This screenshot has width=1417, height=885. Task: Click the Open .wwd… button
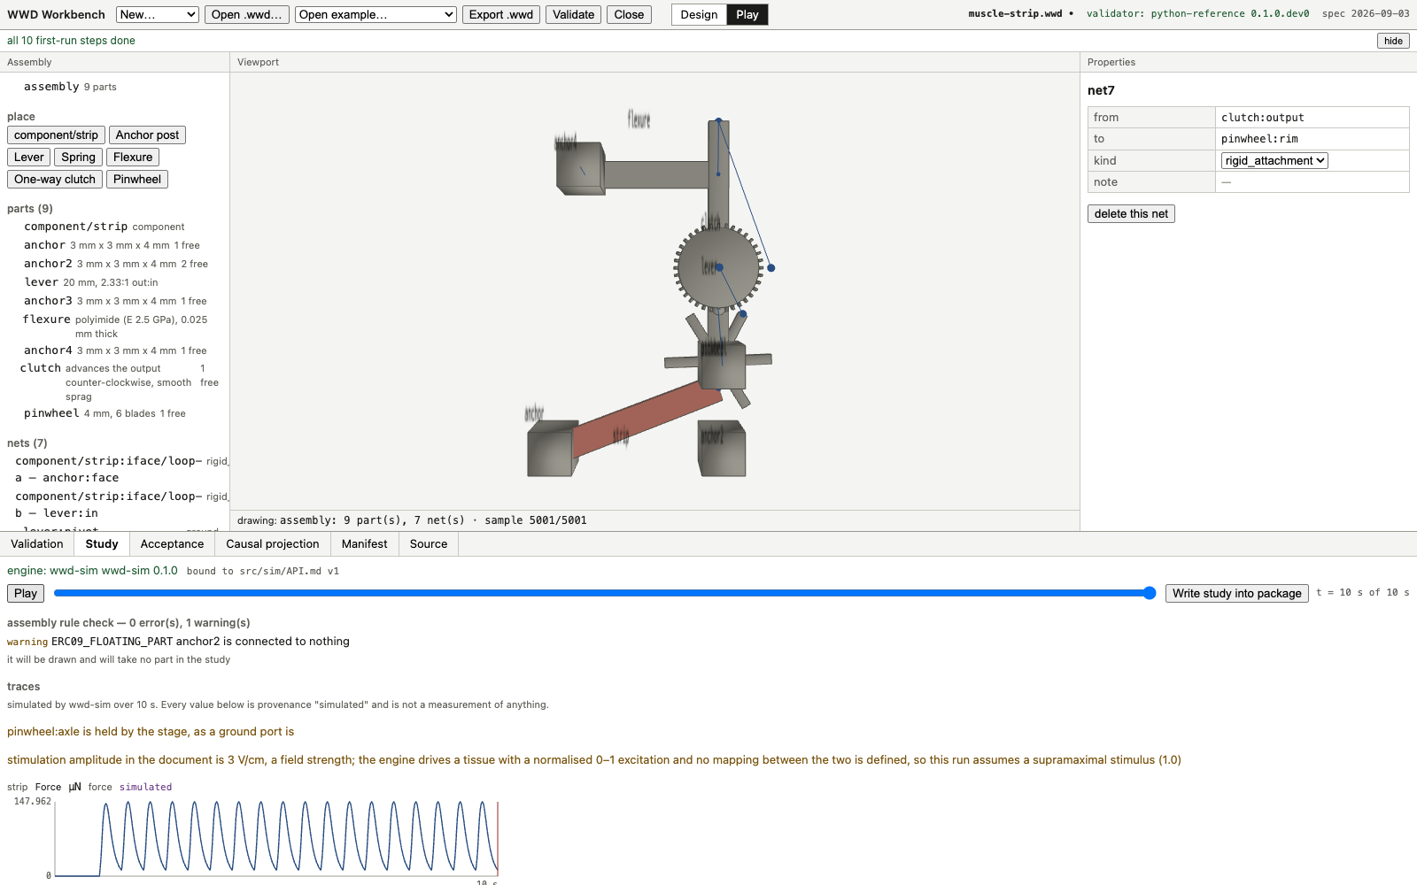[247, 14]
